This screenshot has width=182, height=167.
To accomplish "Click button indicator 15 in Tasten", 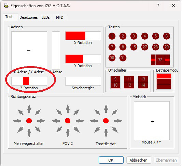I will coord(134,47).
